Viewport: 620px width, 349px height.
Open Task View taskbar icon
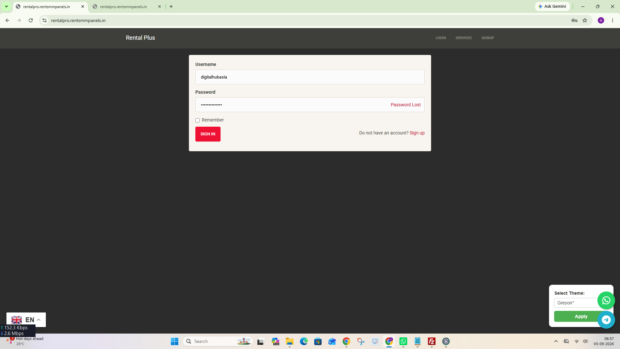pos(261,341)
